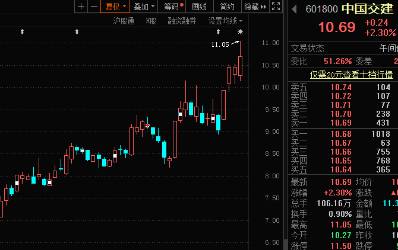
Task: Click the H股 link
Action: (x=151, y=21)
